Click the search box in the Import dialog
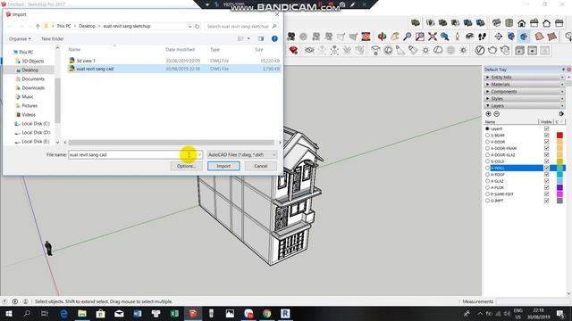This screenshot has width=572, height=321. pyautogui.click(x=241, y=26)
